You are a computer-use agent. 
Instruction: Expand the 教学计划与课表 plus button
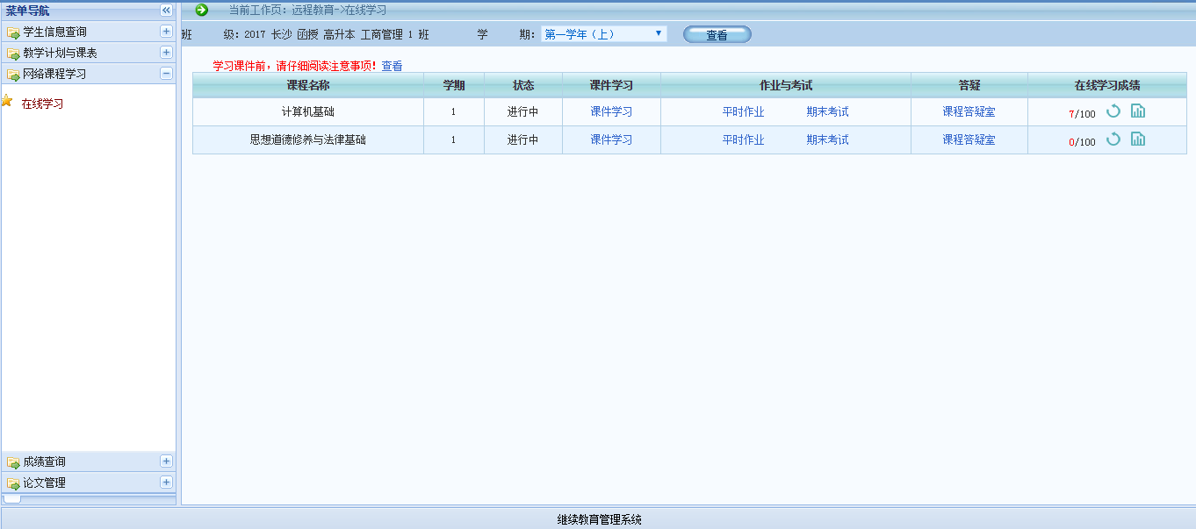(x=166, y=53)
